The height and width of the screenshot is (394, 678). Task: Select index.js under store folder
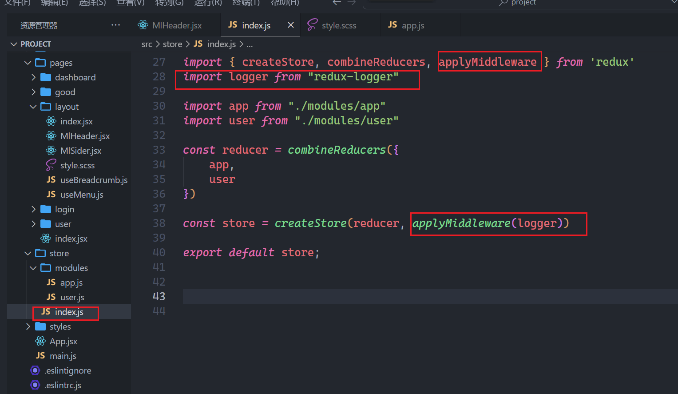[x=69, y=312]
